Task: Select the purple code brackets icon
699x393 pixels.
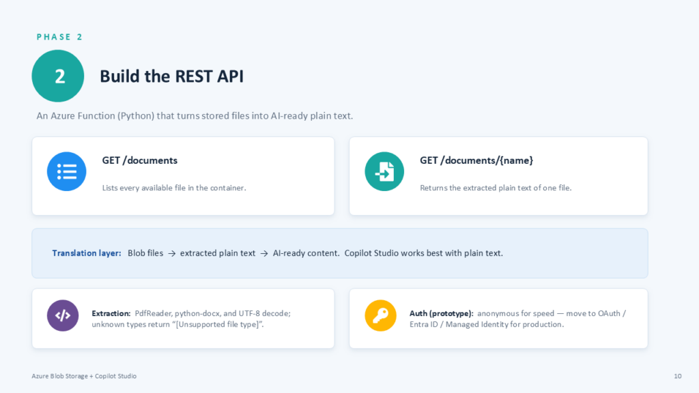Action: (x=63, y=315)
